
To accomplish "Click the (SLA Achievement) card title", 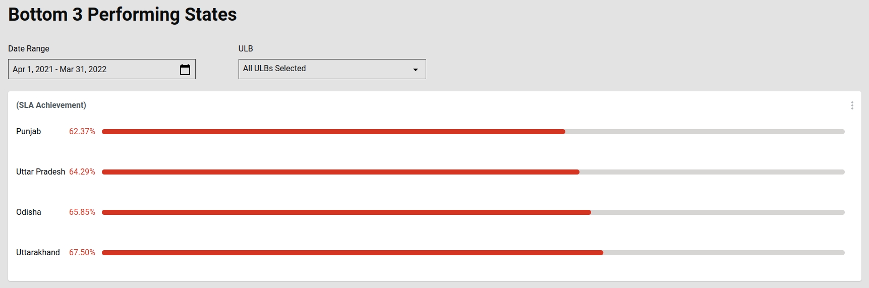I will pos(51,105).
